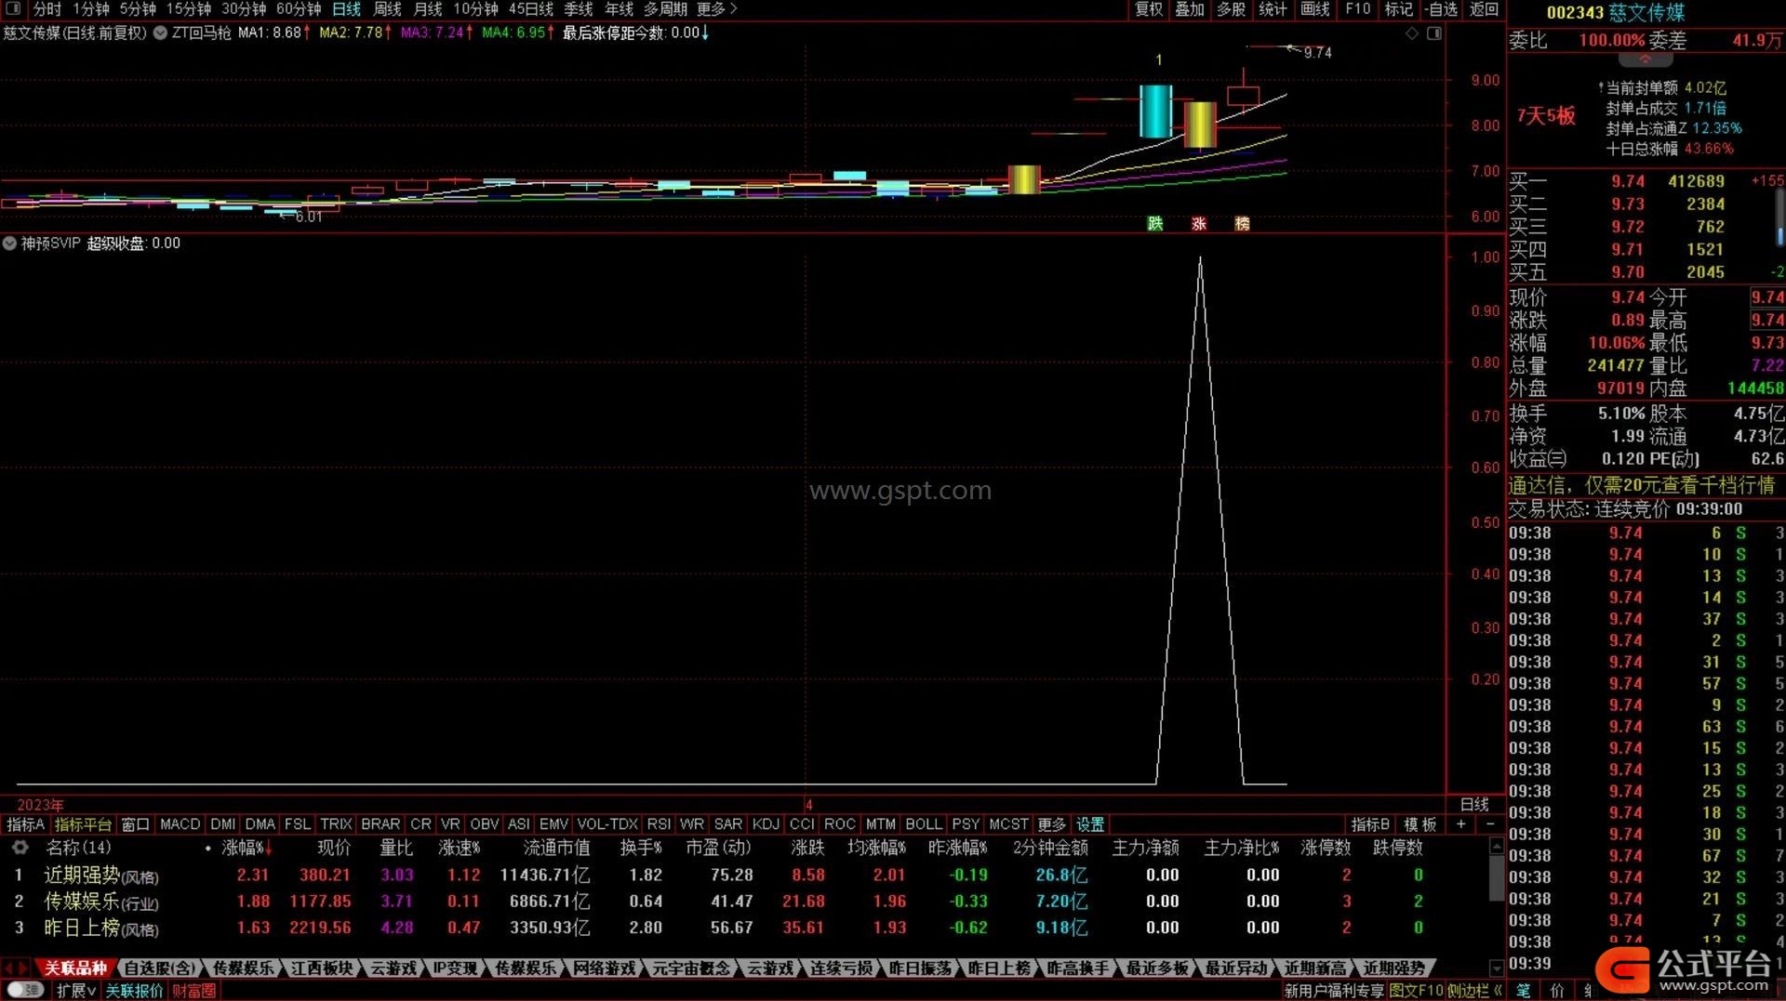Collapse sidebar via 侧边栏 chevron

click(x=1473, y=991)
